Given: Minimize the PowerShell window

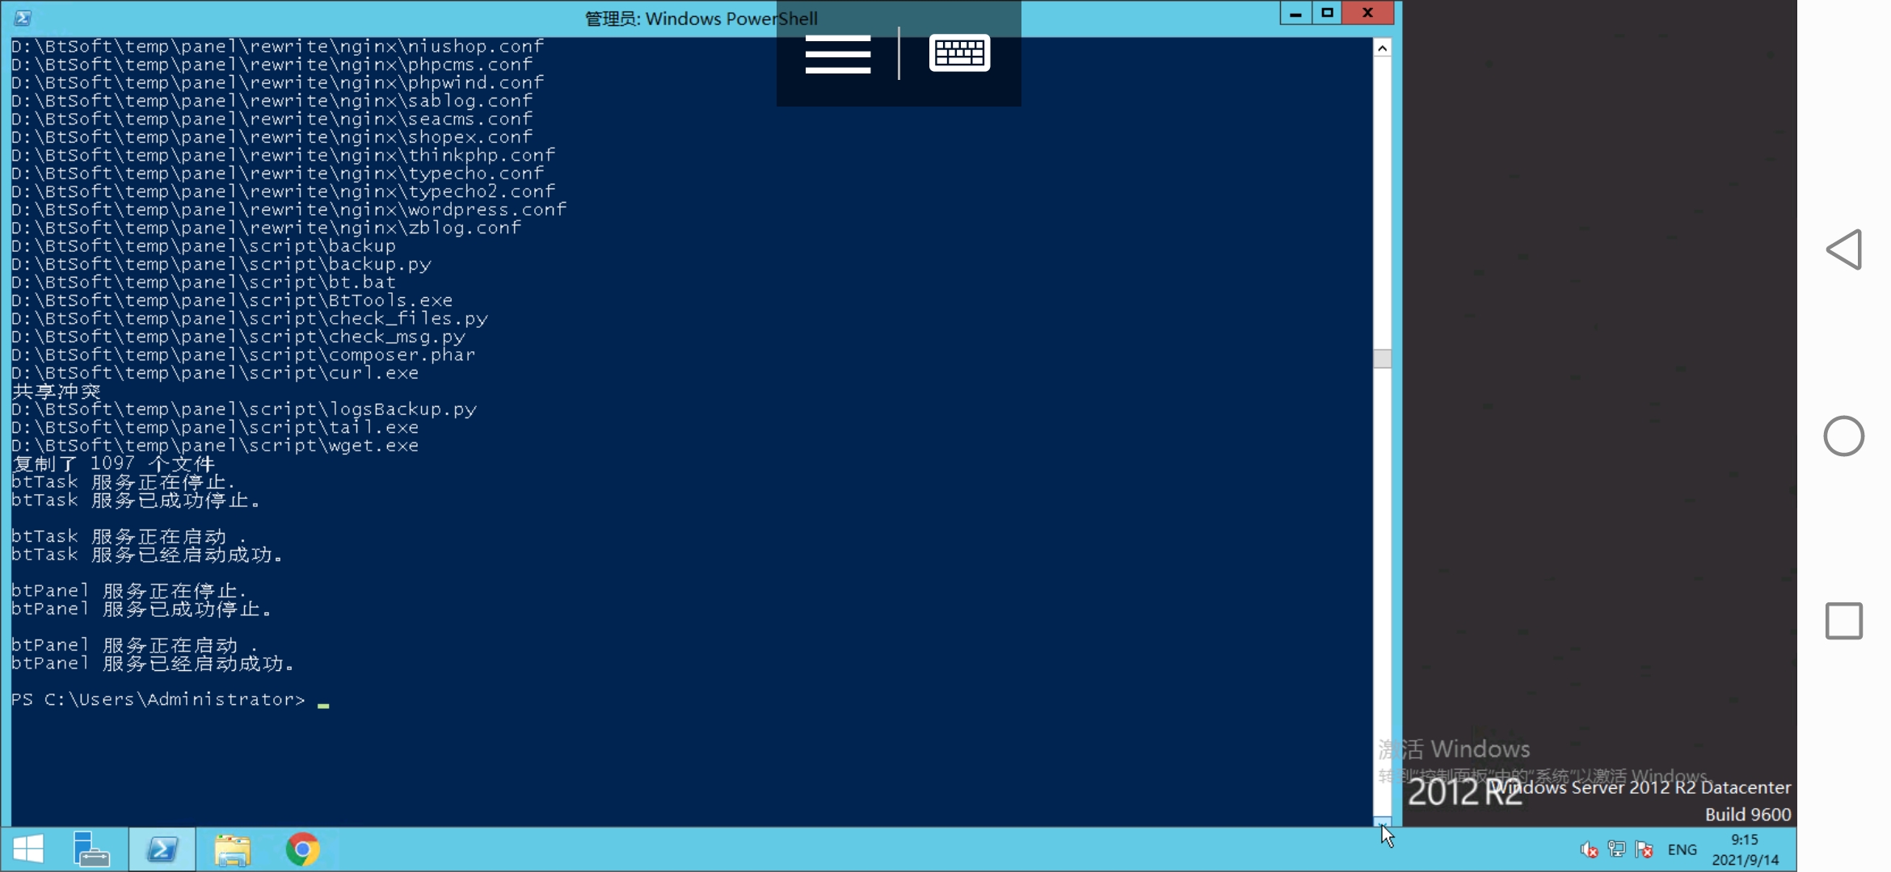Looking at the screenshot, I should [x=1295, y=13].
